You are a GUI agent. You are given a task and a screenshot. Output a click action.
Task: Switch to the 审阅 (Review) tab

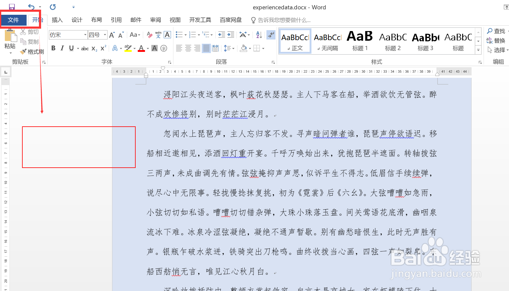(155, 20)
